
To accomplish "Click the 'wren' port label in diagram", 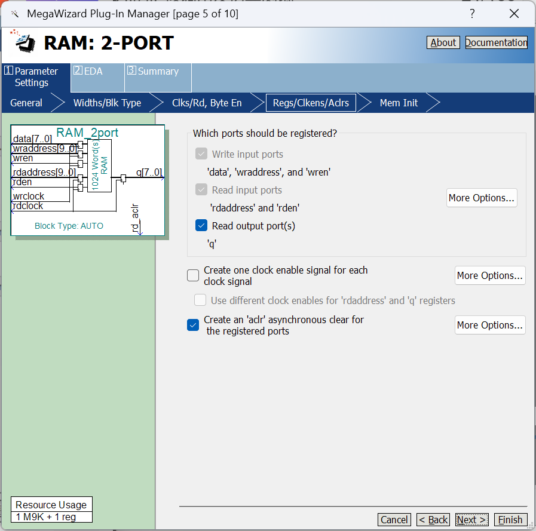I will pos(23,158).
